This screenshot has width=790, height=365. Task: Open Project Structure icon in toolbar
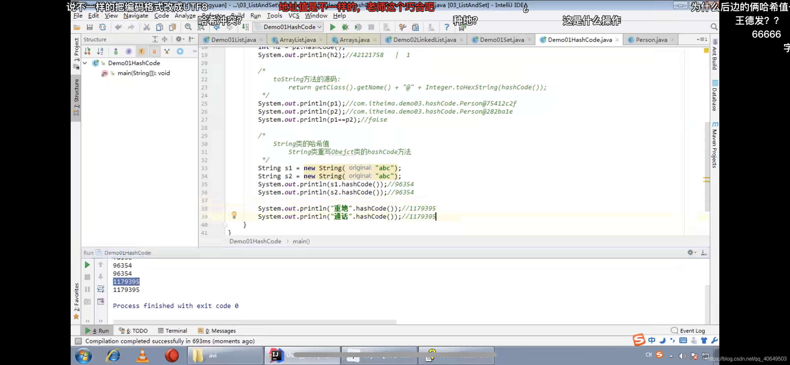click(415, 27)
